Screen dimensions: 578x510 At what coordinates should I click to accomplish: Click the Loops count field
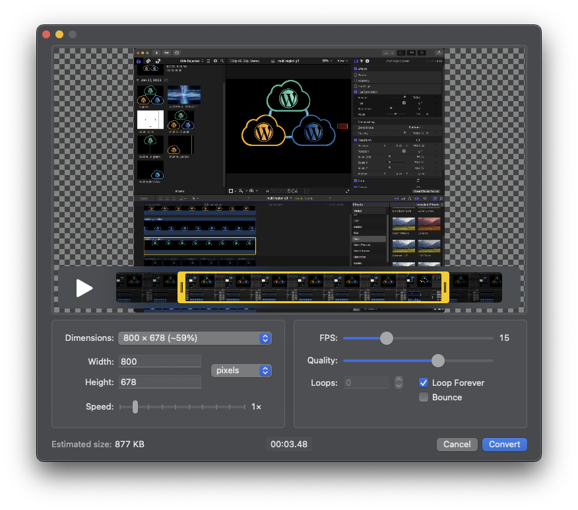coord(366,382)
